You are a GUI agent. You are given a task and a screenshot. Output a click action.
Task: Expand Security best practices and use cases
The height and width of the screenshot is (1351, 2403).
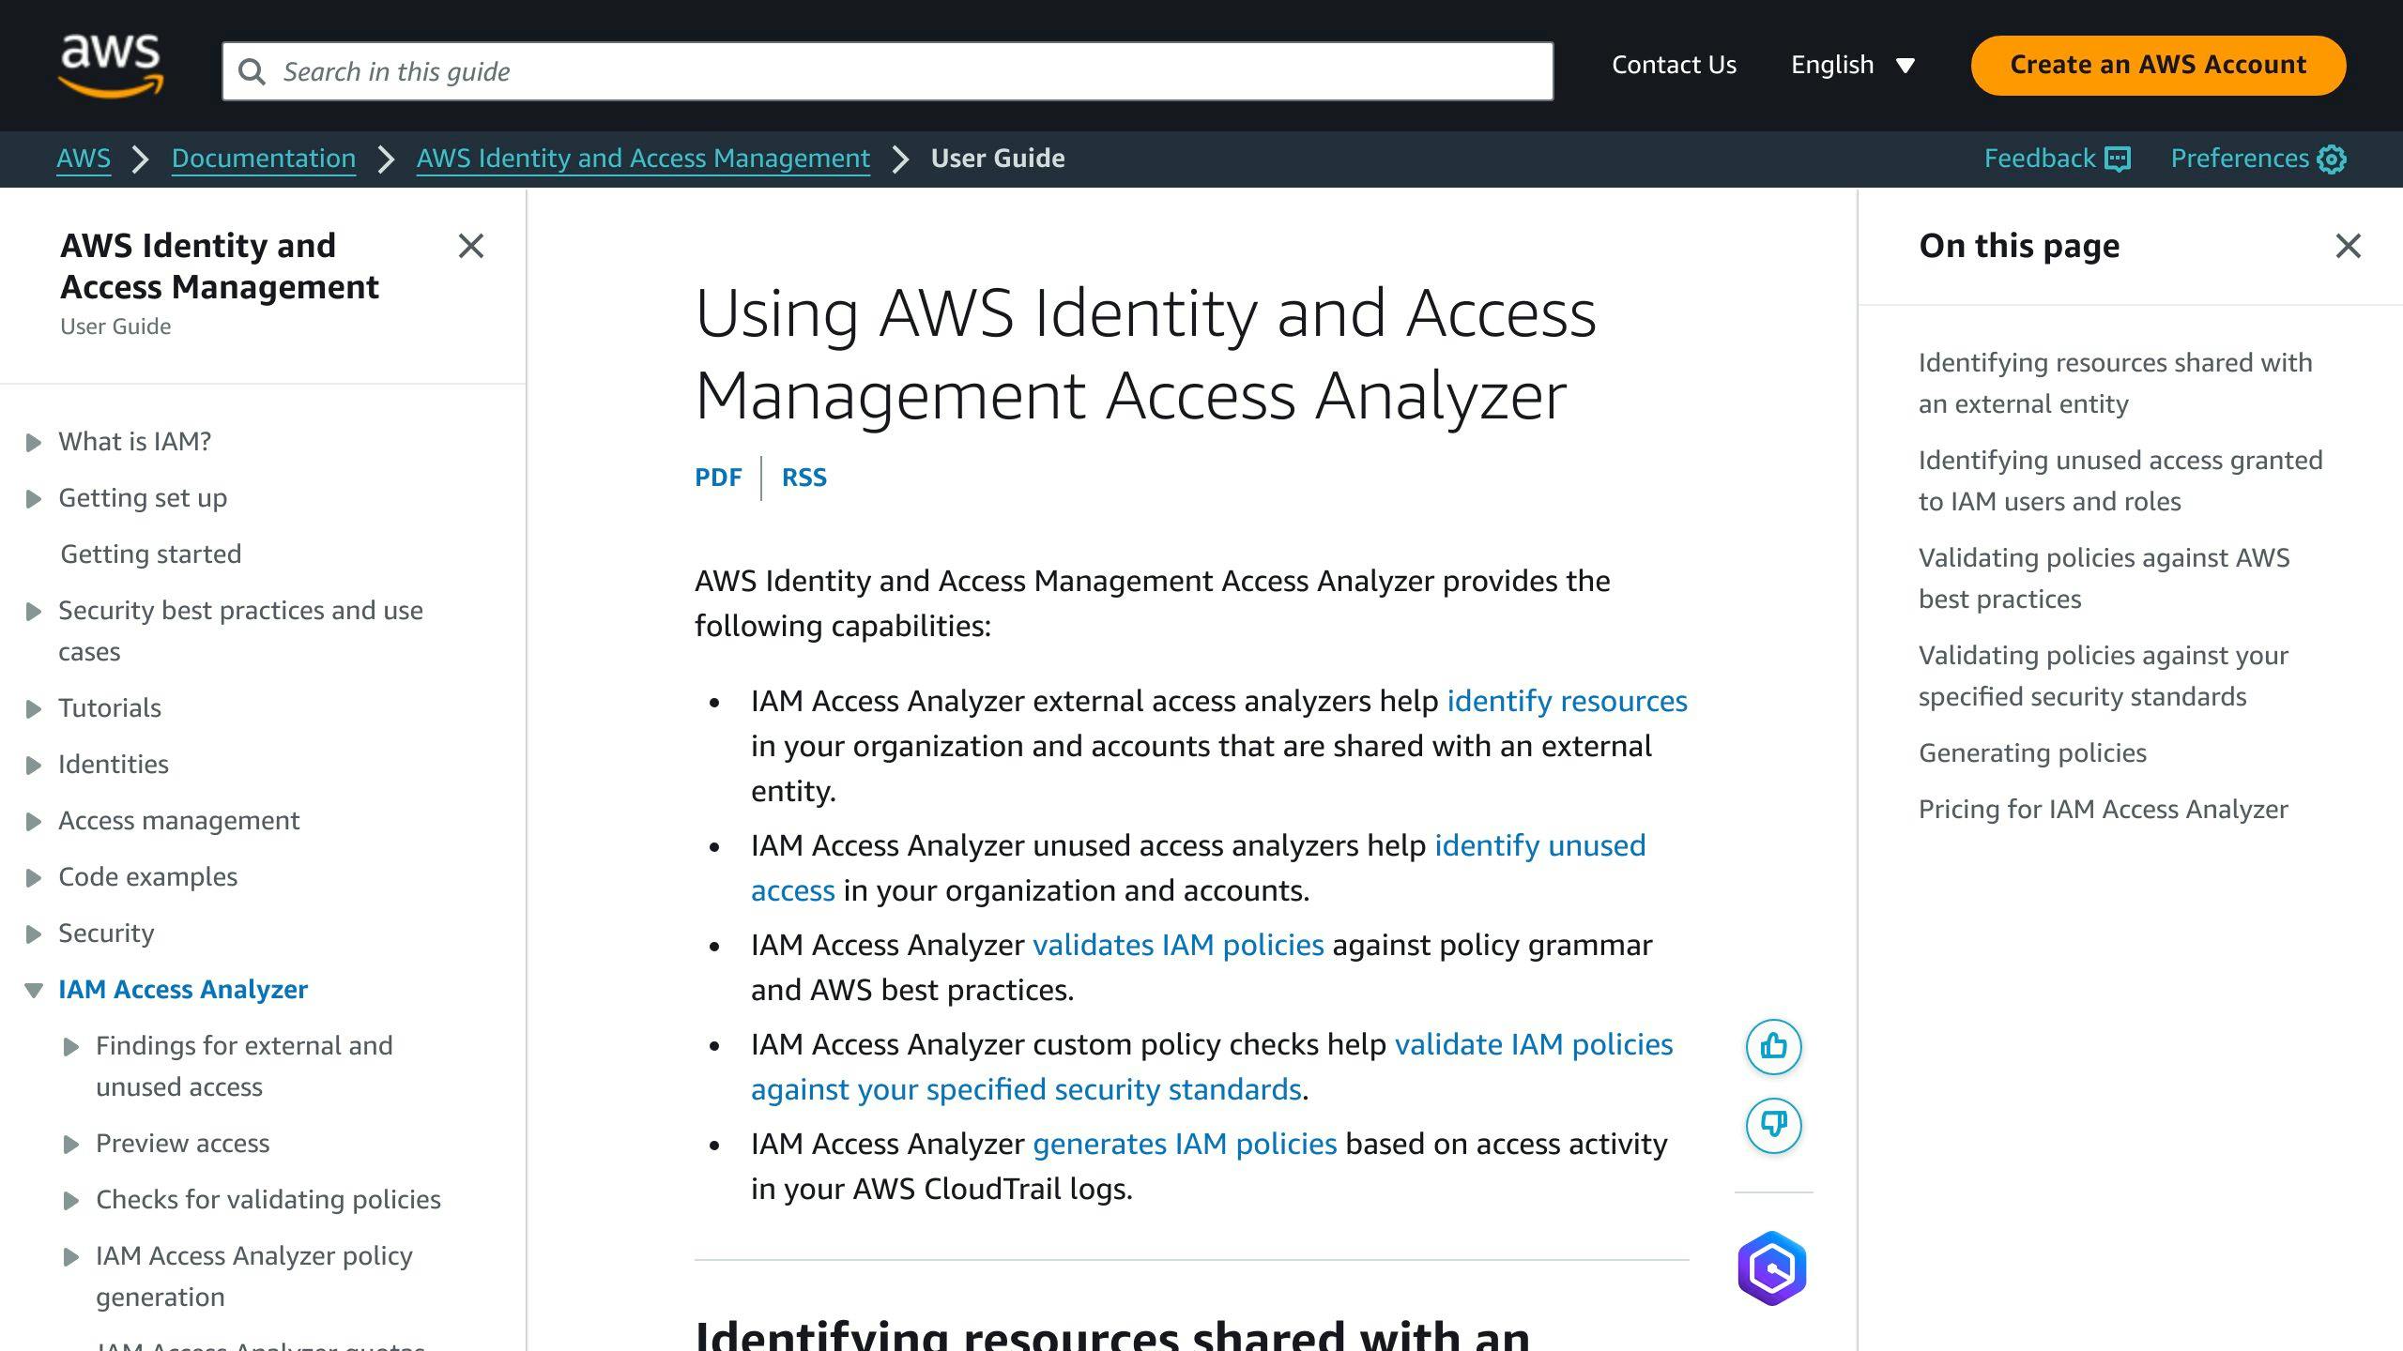pyautogui.click(x=34, y=611)
